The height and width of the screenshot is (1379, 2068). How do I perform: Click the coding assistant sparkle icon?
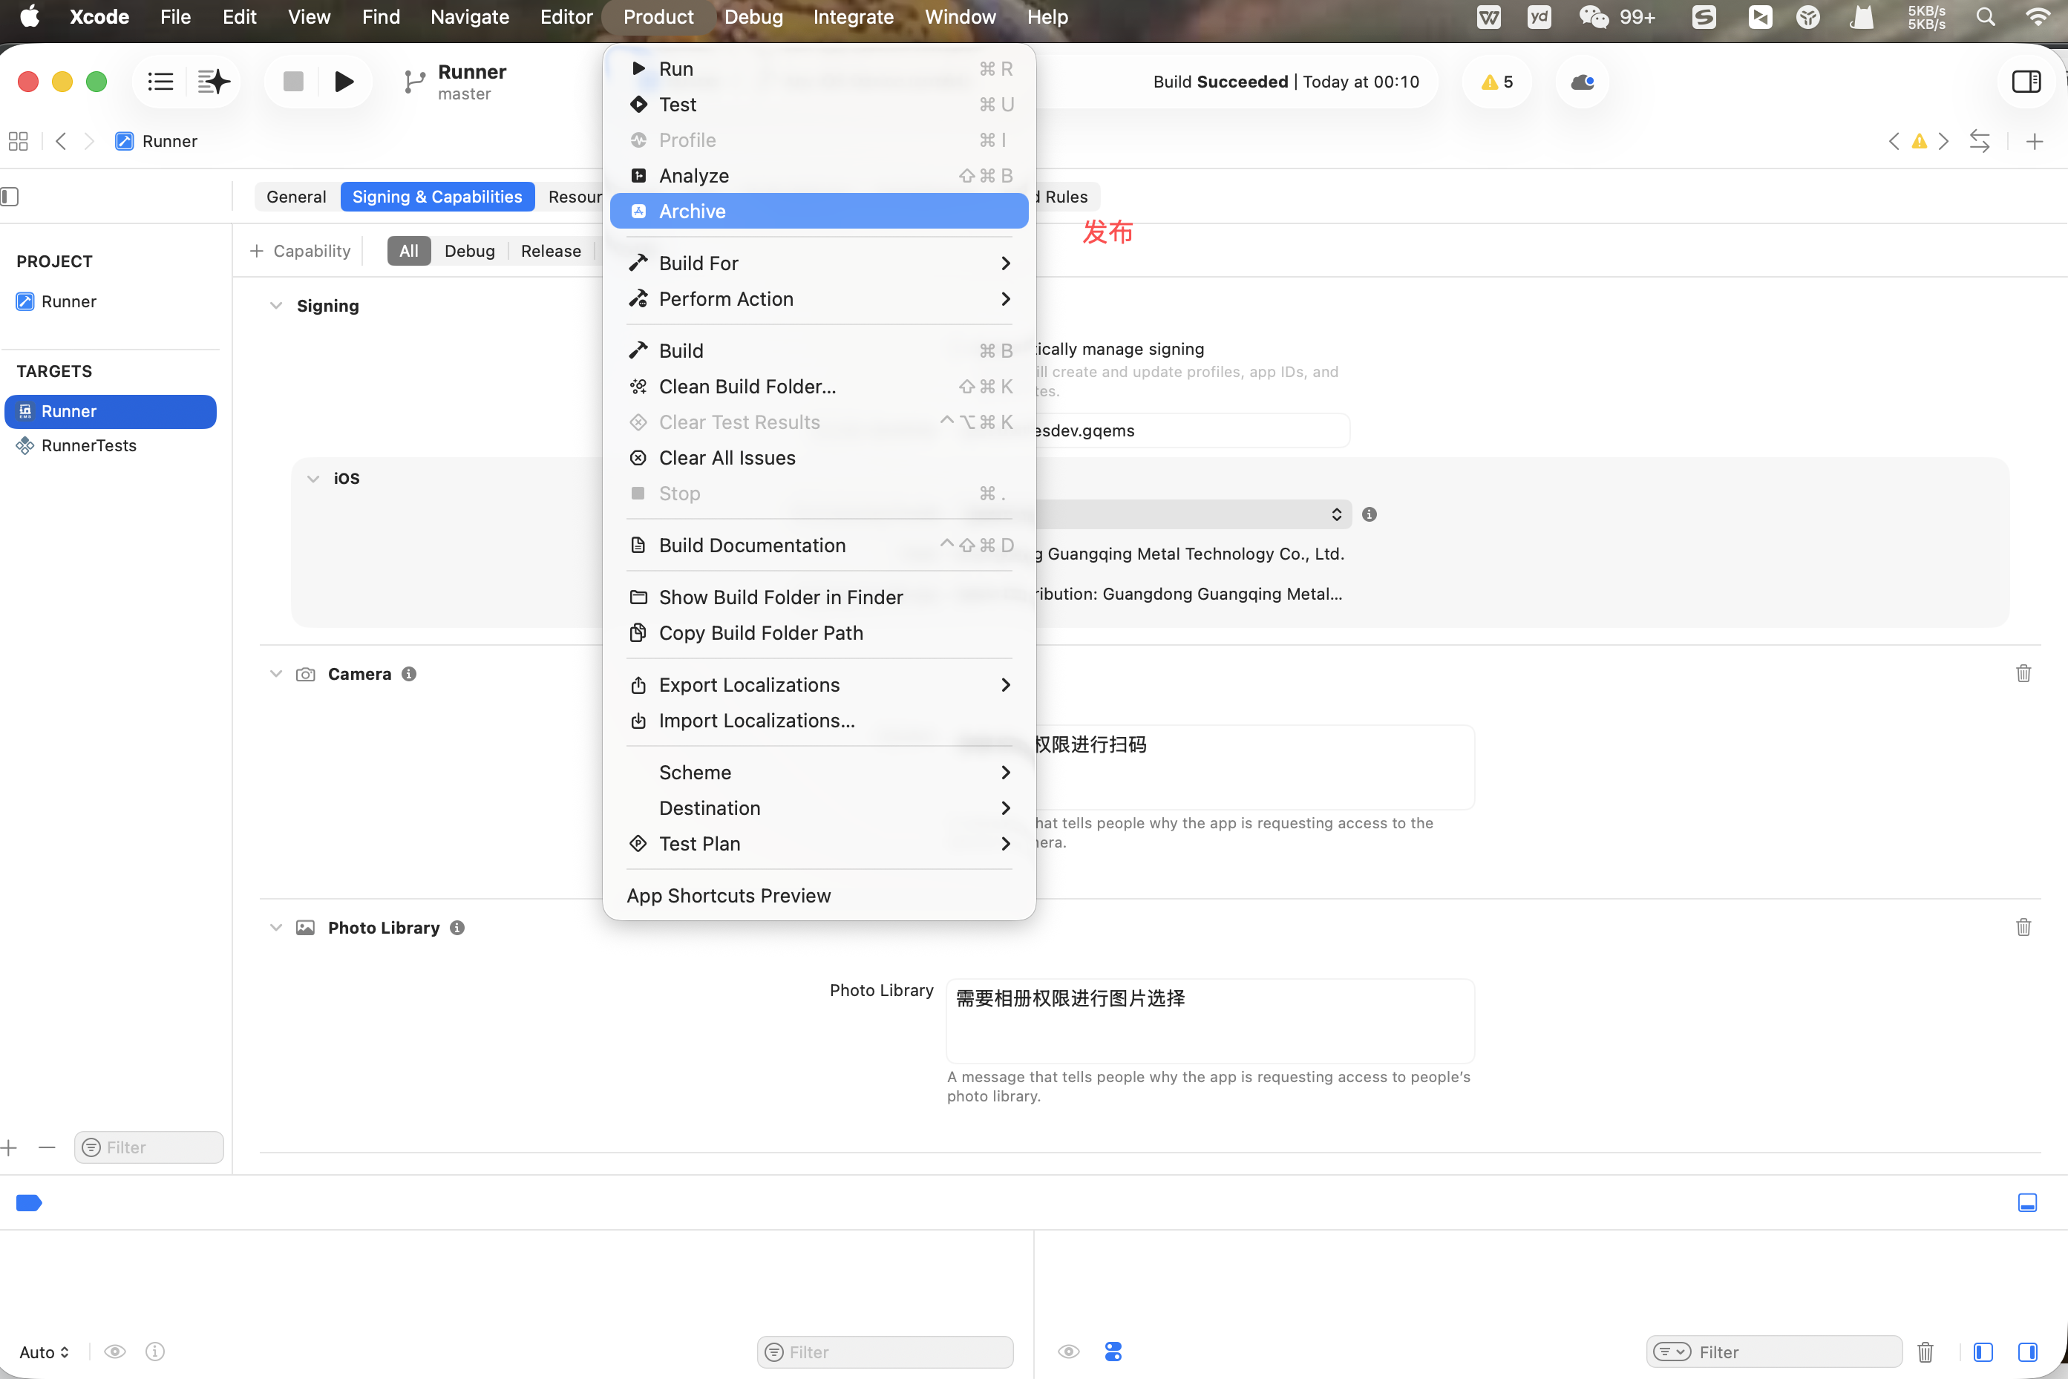[213, 82]
